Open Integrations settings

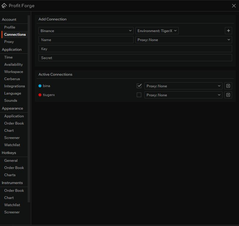click(x=14, y=86)
